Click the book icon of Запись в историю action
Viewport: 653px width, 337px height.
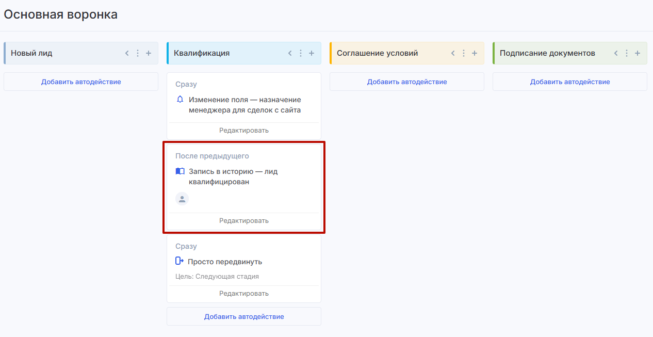click(x=180, y=171)
